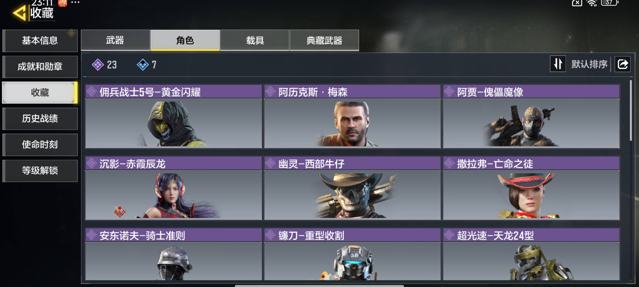Open the Wi-Fi status icon in status bar

tap(592, 3)
